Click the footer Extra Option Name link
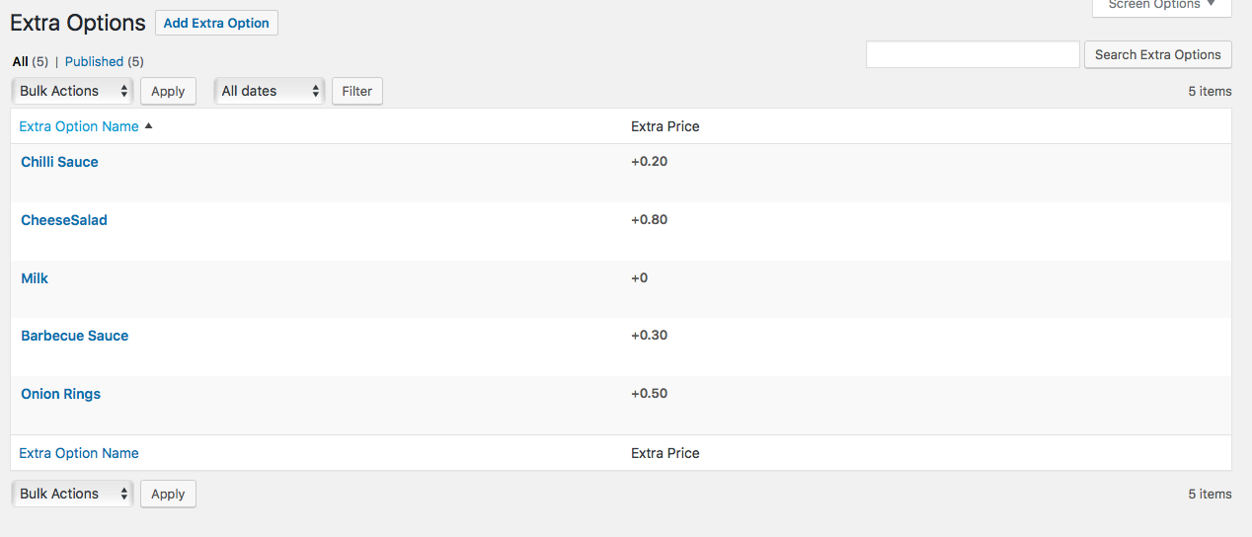Image resolution: width=1252 pixels, height=537 pixels. click(x=79, y=453)
